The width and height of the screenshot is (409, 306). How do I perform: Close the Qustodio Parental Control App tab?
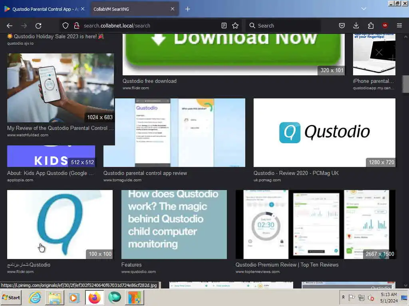83,9
